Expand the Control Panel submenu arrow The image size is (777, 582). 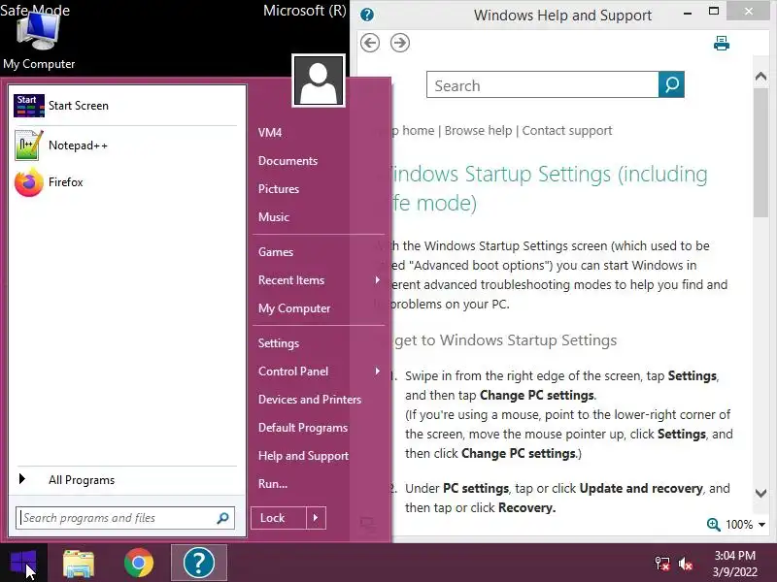[x=378, y=372]
